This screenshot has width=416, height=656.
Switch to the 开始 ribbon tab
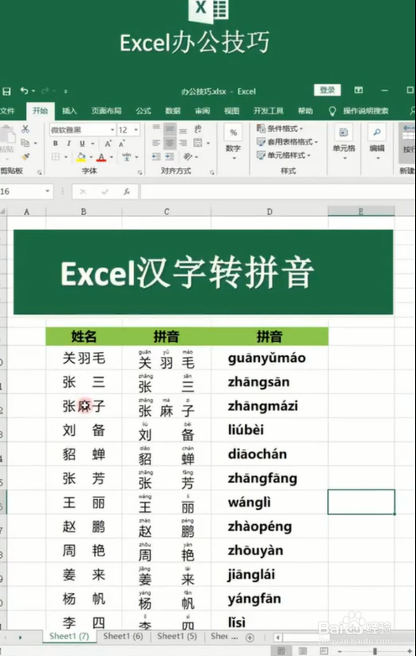[x=40, y=111]
